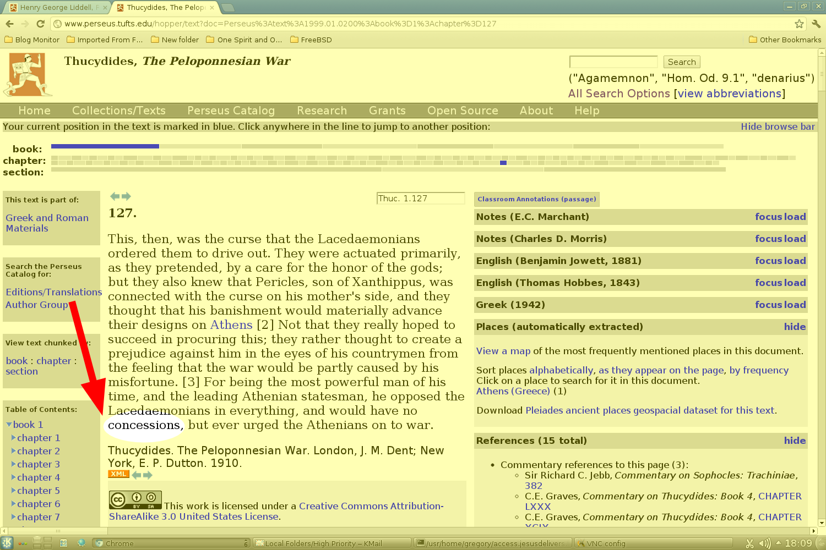Load English Benjamin Jowett translation
The height and width of the screenshot is (550, 826).
[795, 261]
